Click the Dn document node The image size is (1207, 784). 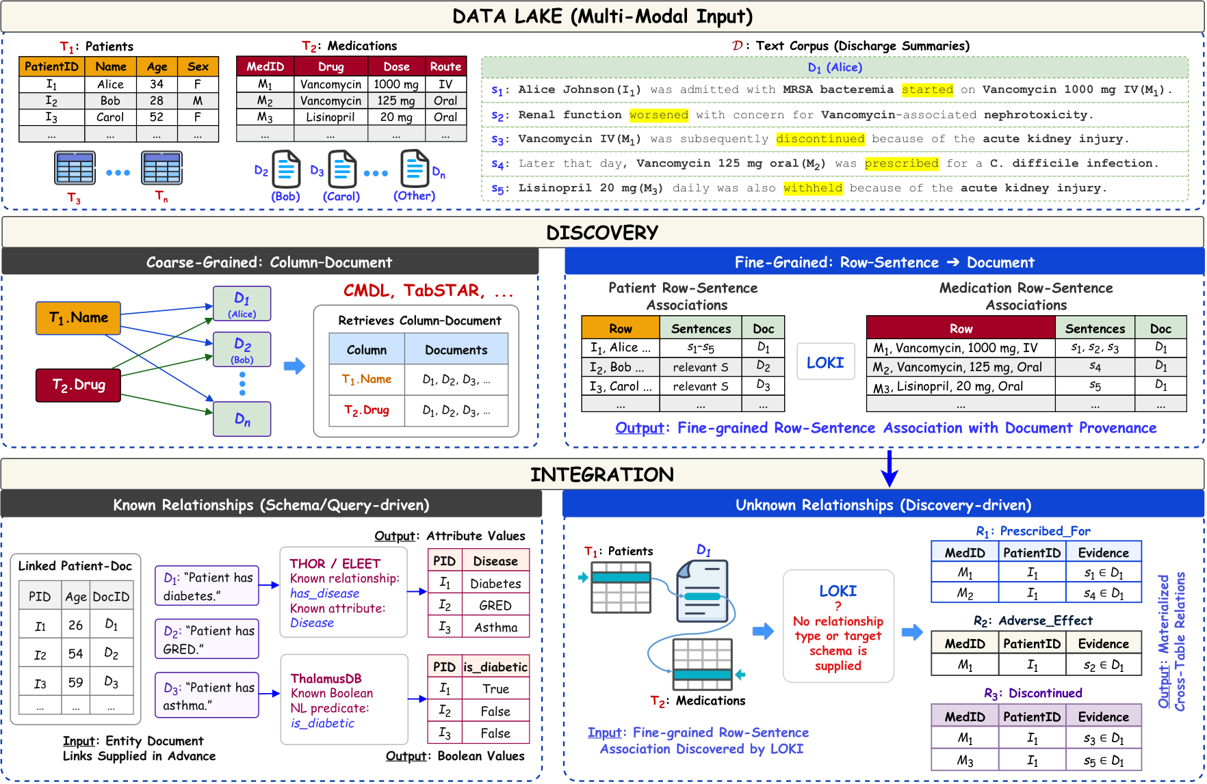click(x=242, y=418)
